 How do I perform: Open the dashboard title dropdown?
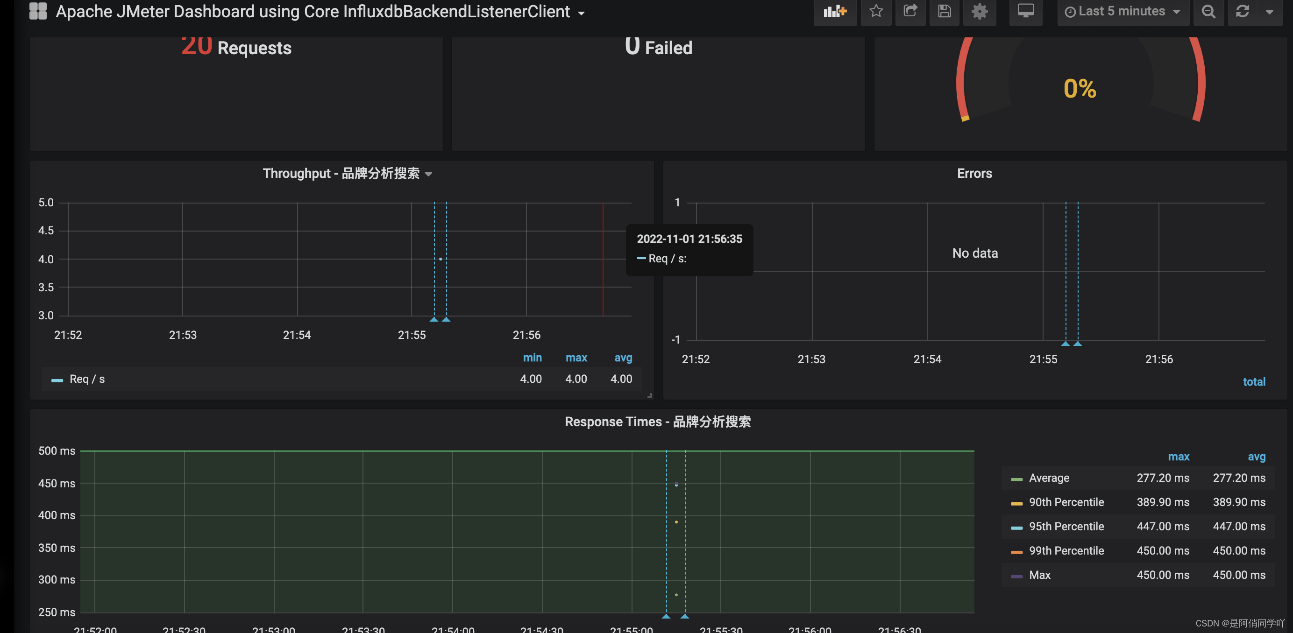(x=320, y=12)
